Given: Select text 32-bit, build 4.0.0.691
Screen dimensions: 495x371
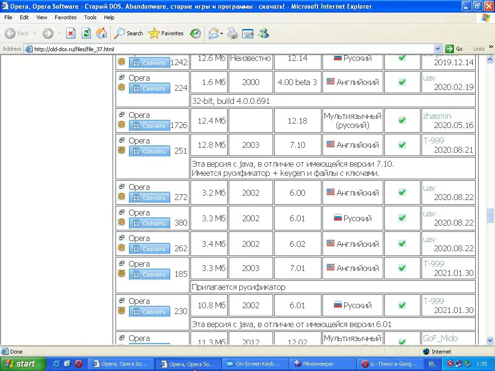Looking at the screenshot, I should tap(231, 101).
